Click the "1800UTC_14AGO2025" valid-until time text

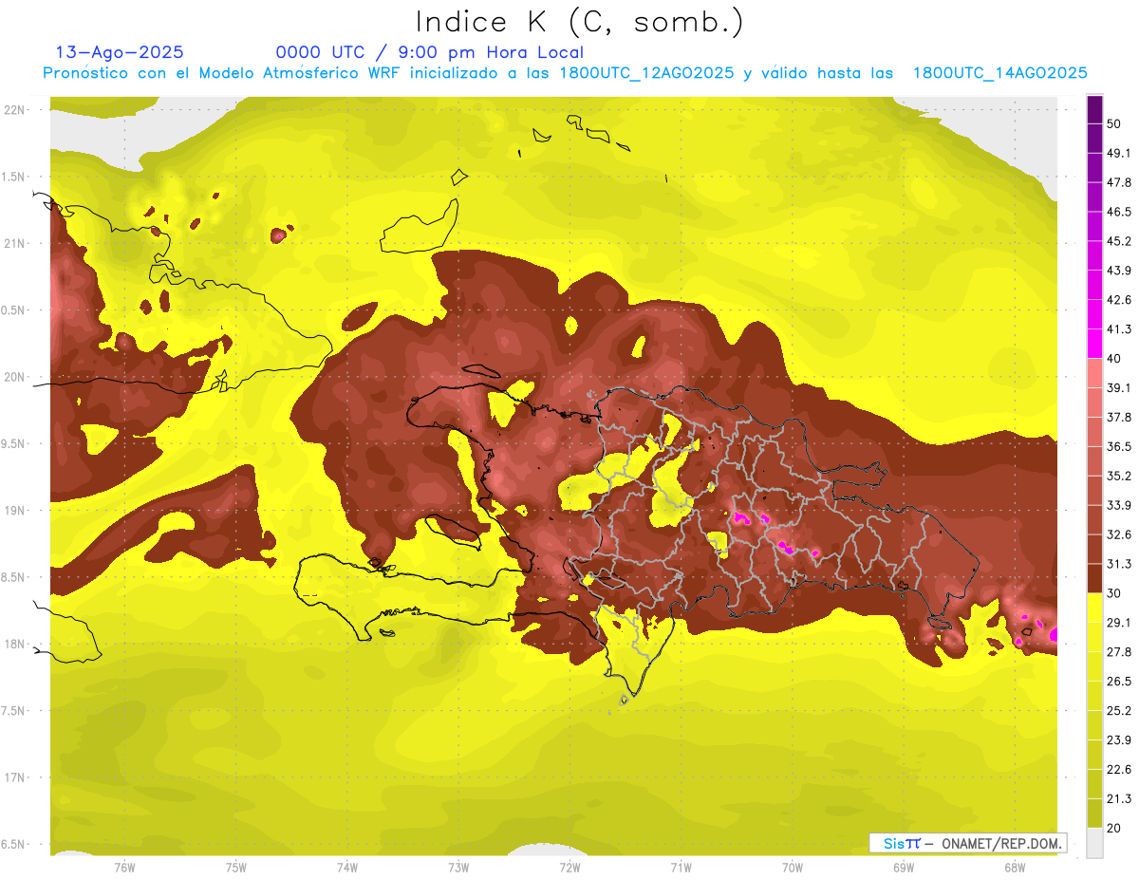click(x=999, y=73)
